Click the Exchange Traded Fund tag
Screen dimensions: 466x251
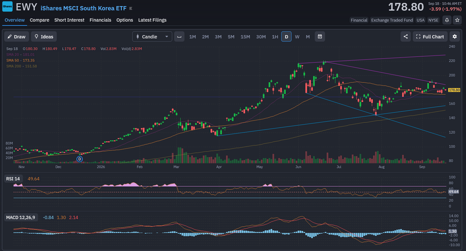(x=392, y=20)
